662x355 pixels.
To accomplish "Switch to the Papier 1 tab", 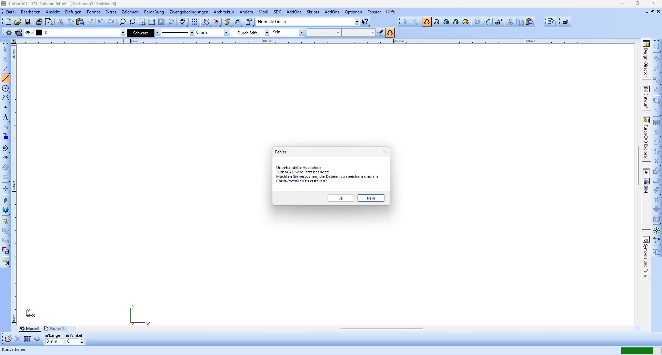I will tap(55, 329).
